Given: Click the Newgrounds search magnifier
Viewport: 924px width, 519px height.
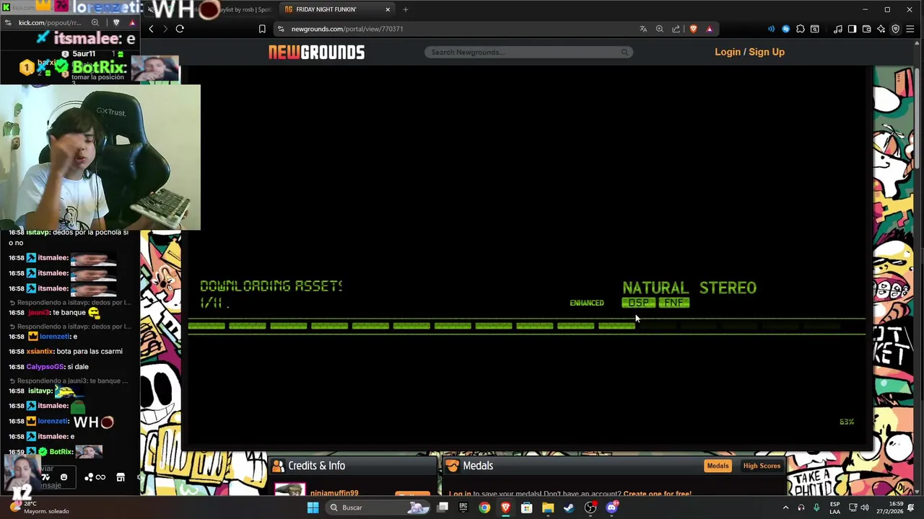Looking at the screenshot, I should click(624, 52).
